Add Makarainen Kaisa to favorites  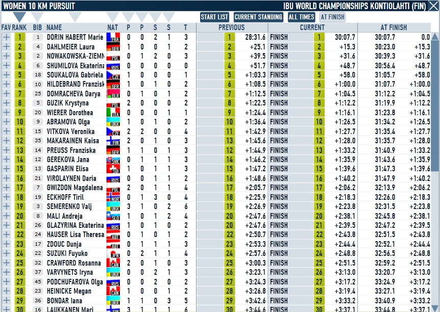click(7, 141)
